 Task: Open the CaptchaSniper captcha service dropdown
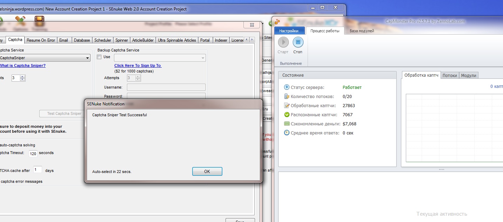44,58
